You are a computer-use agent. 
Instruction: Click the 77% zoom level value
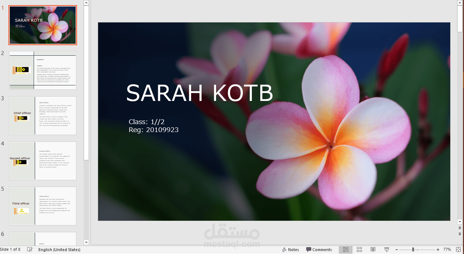point(447,250)
